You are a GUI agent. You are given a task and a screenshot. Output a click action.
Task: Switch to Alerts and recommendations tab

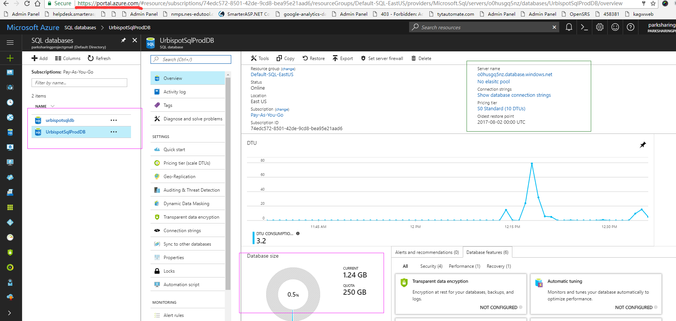(426, 252)
